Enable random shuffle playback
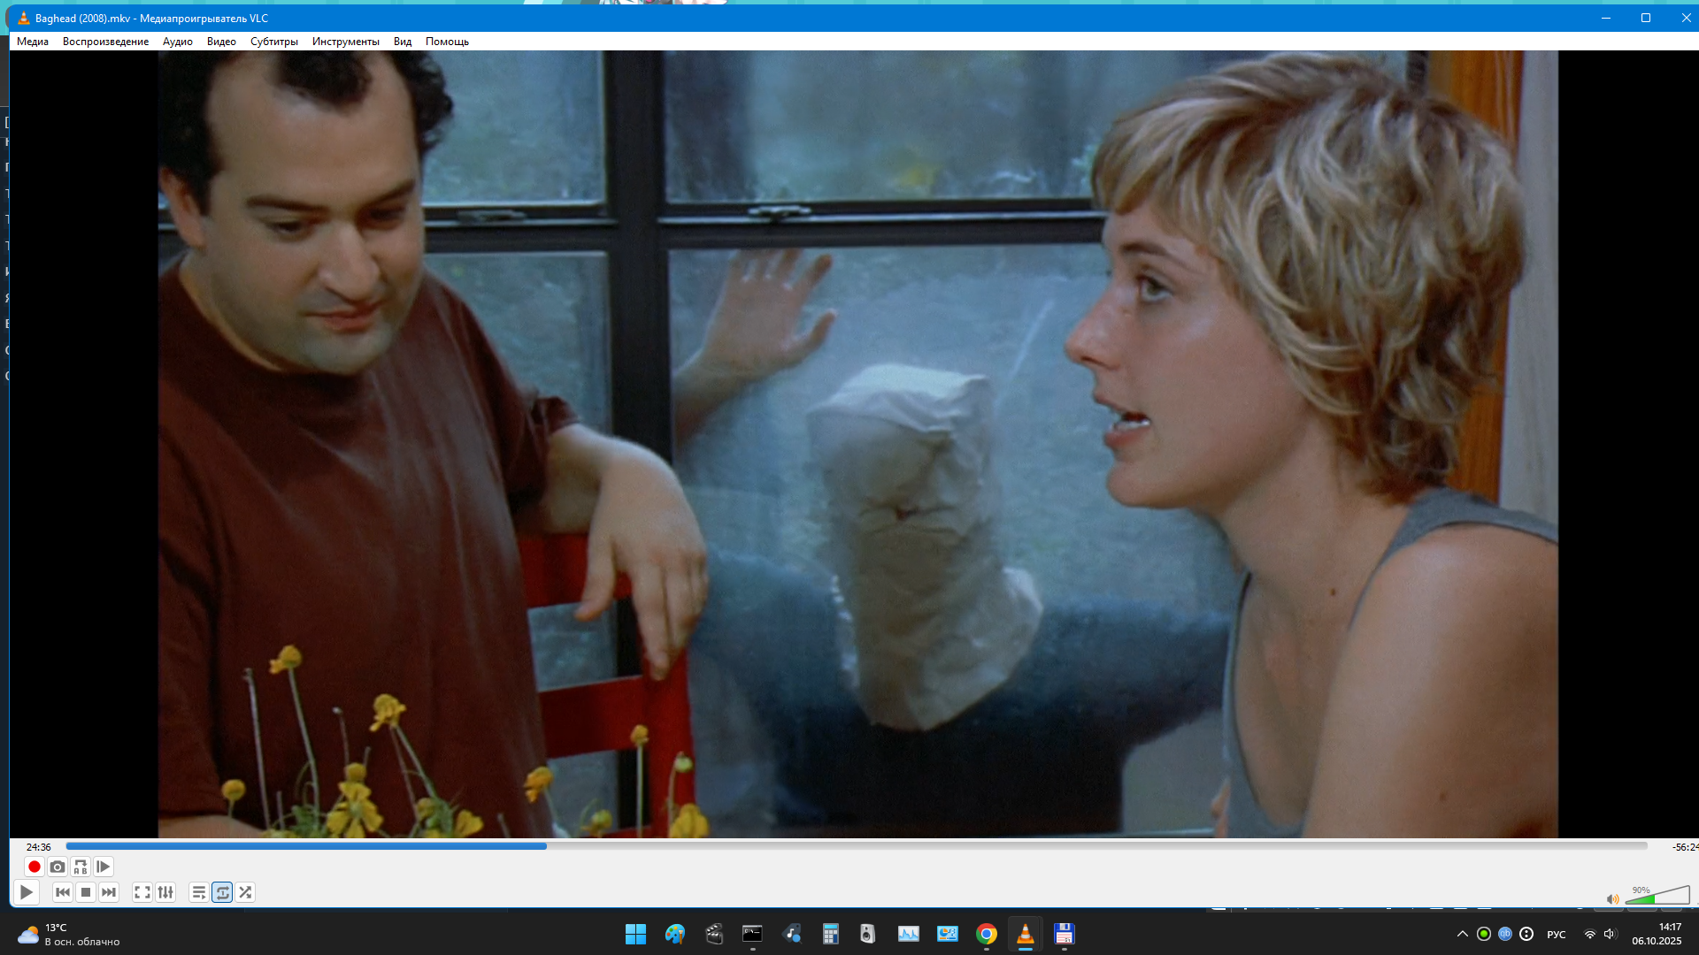This screenshot has width=1699, height=955. (x=245, y=892)
